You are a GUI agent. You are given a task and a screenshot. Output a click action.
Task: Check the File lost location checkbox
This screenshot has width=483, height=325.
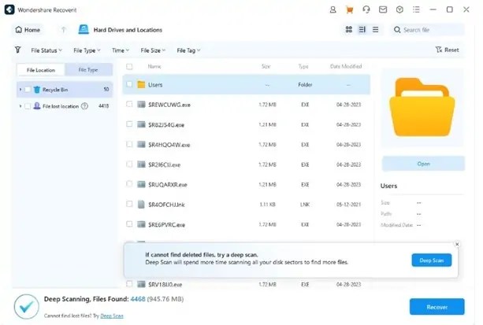[28, 106]
